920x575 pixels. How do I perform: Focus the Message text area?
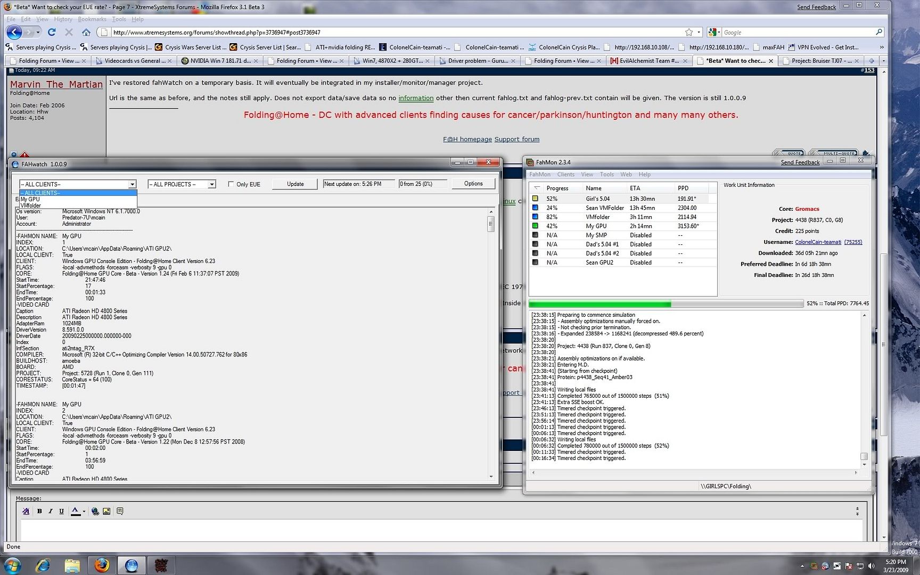tap(441, 530)
